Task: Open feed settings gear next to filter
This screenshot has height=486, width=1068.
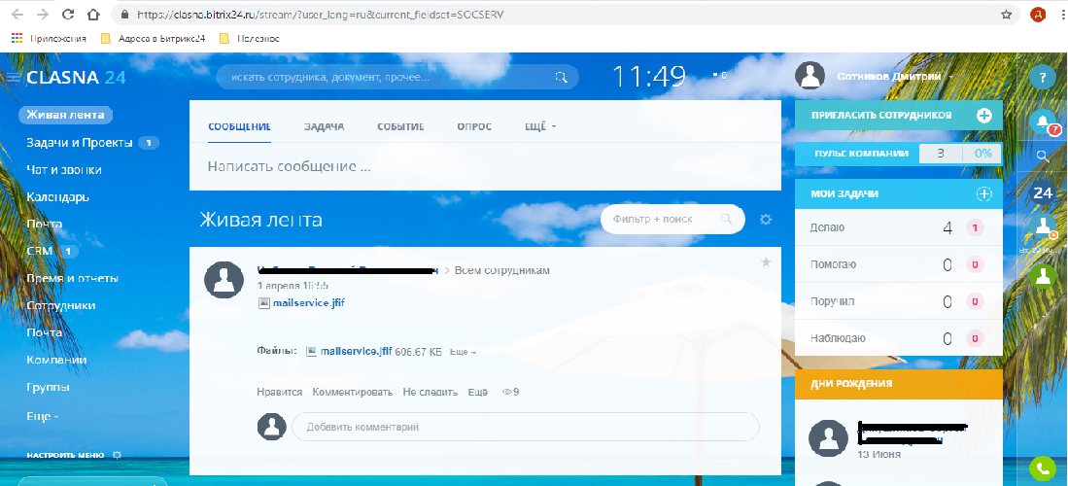Action: [x=766, y=220]
